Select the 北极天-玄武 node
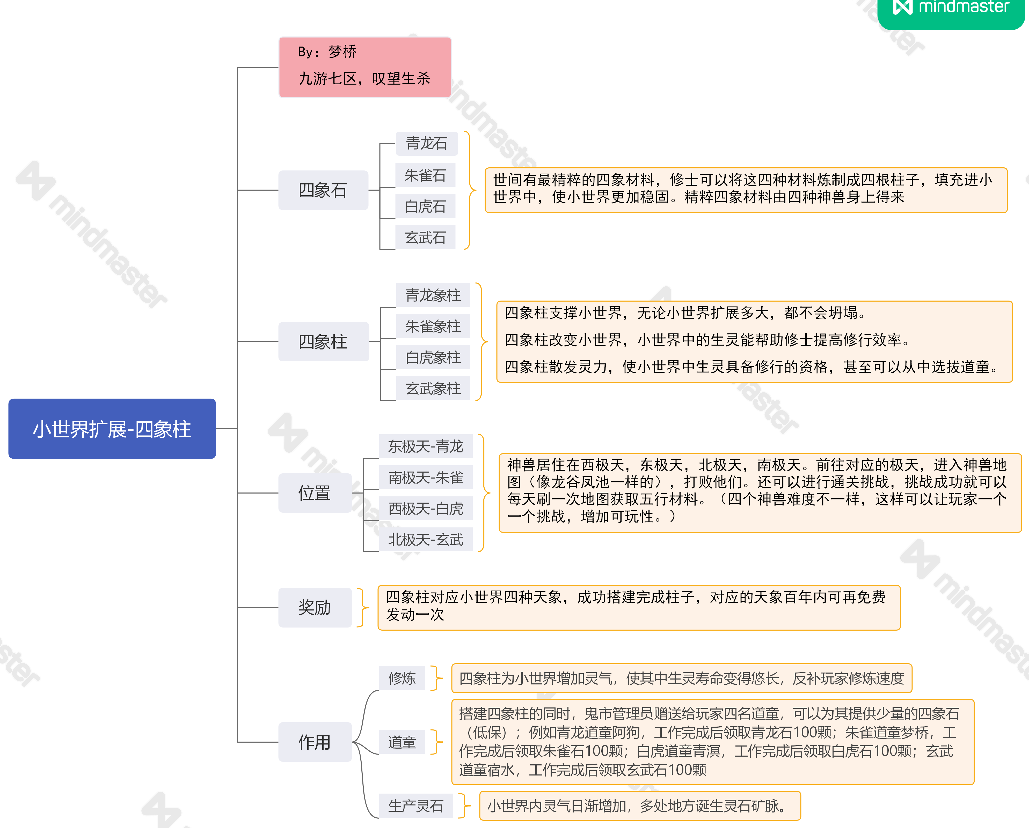The width and height of the screenshot is (1029, 828). [425, 539]
